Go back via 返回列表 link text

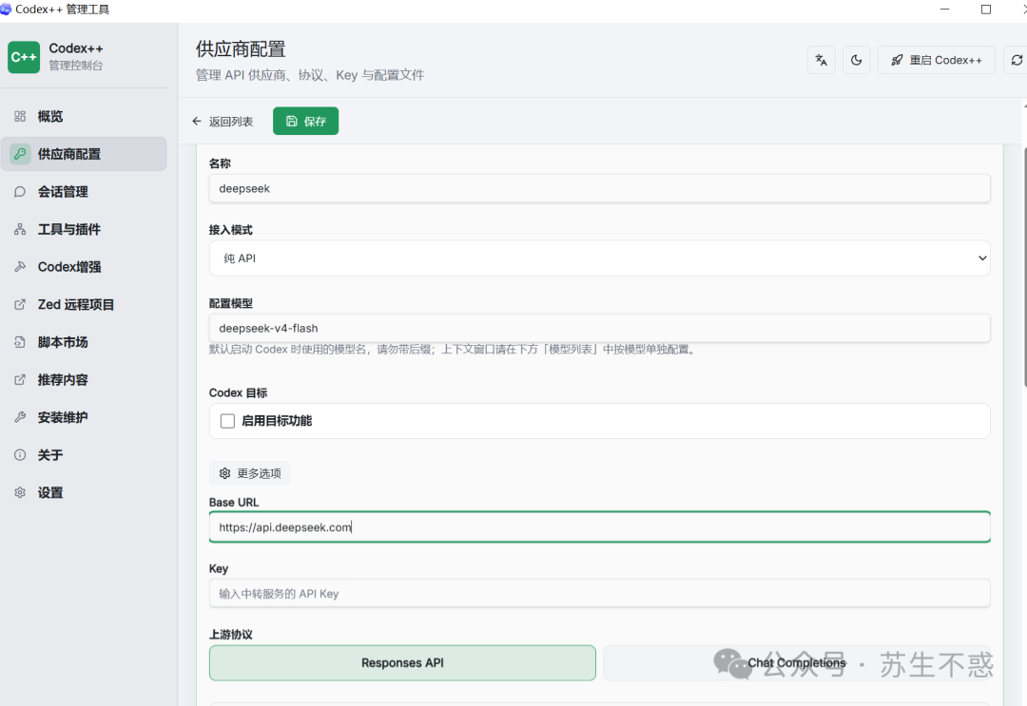coord(231,122)
